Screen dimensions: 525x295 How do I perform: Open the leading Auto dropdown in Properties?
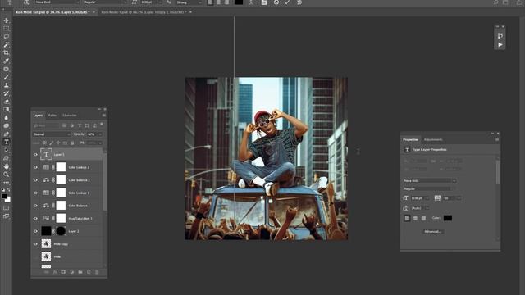pos(427,208)
